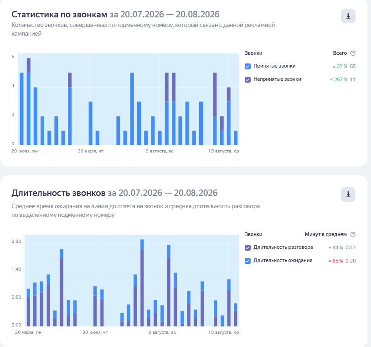Viewport: 371px width, 347px height.
Task: Click the Длительность разговора legend label
Action: [x=283, y=247]
